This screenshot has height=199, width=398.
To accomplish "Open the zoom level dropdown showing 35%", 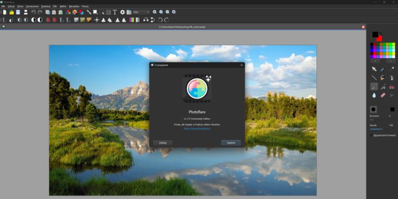I will tap(141, 12).
